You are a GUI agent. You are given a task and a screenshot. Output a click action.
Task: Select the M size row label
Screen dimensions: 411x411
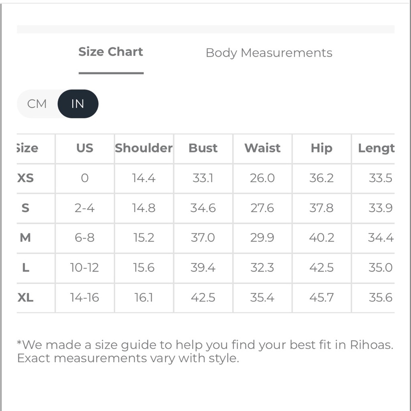[25, 238]
